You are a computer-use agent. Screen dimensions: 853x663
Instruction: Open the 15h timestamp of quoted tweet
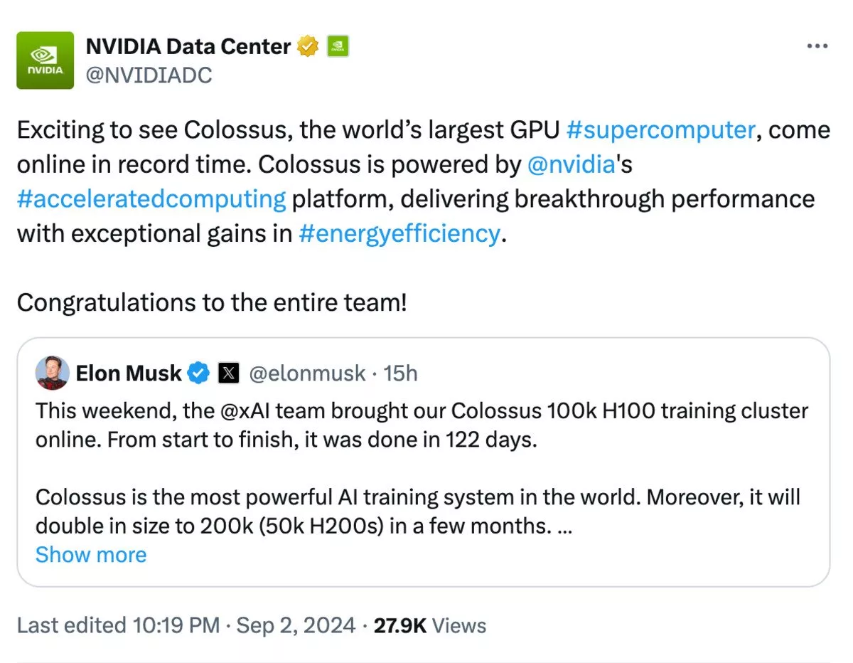401,373
